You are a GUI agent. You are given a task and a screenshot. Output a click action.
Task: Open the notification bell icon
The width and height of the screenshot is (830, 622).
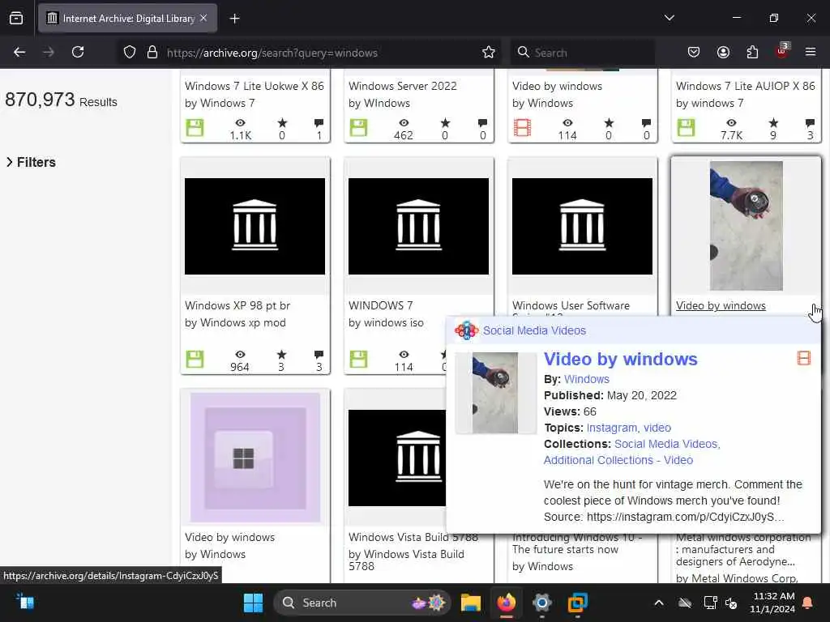coord(808,603)
